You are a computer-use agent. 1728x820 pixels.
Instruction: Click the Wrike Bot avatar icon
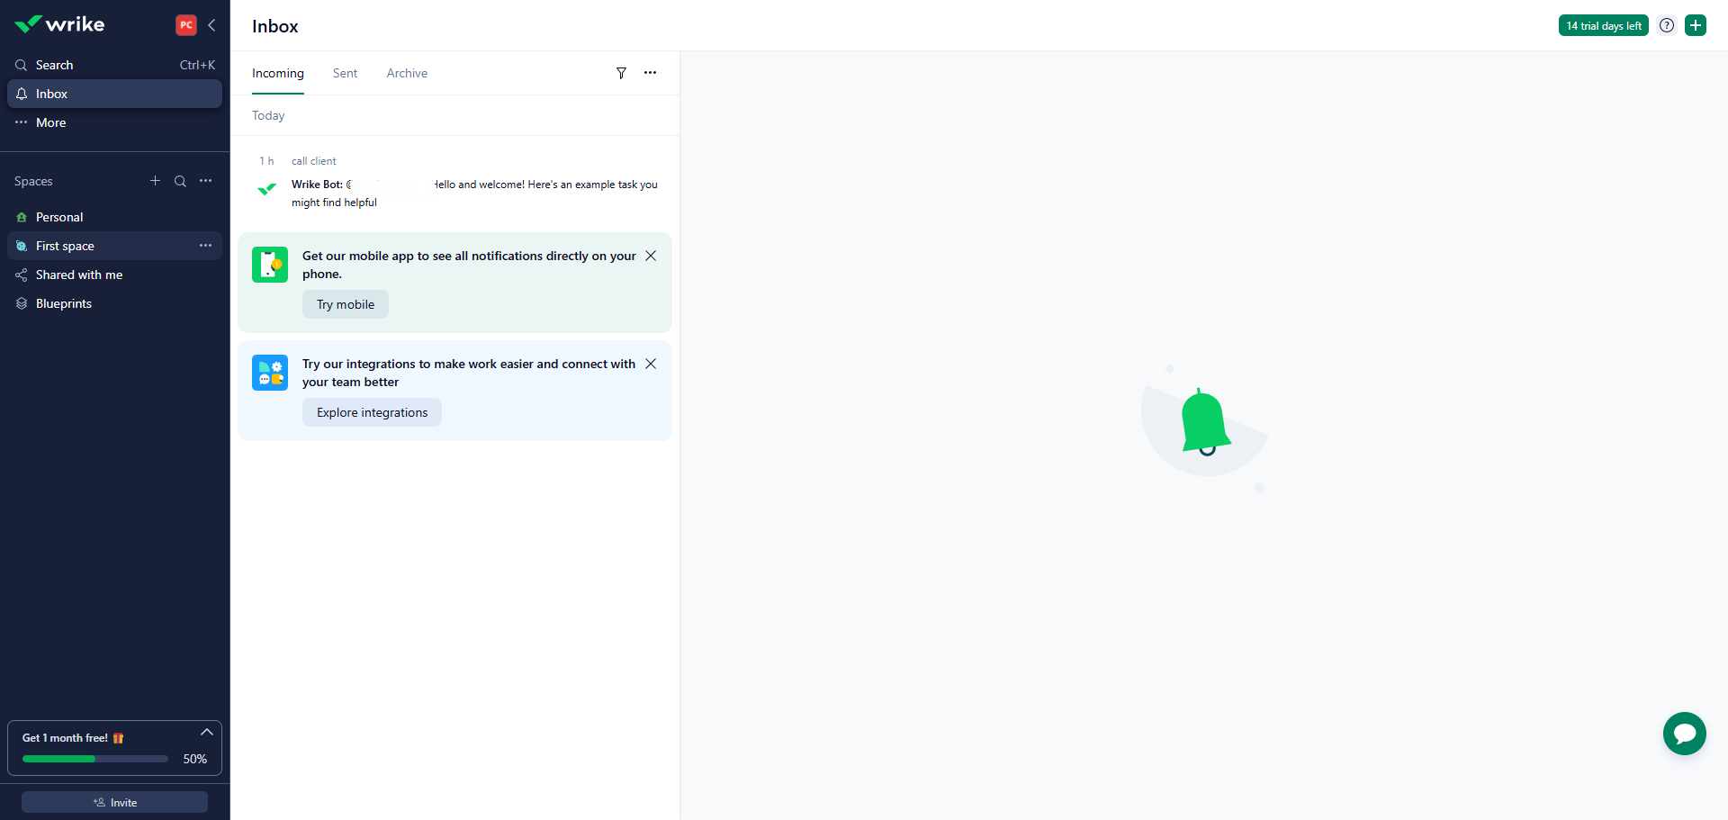pyautogui.click(x=266, y=189)
